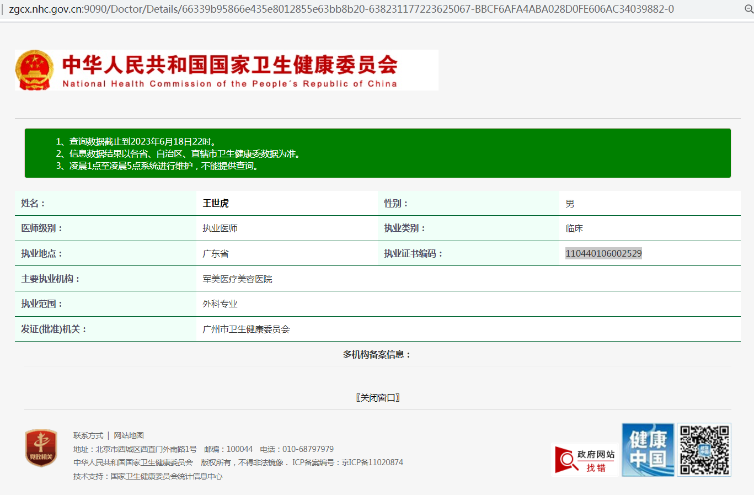The width and height of the screenshot is (754, 495).
Task: Click the 姓名 label cell
Action: point(105,203)
